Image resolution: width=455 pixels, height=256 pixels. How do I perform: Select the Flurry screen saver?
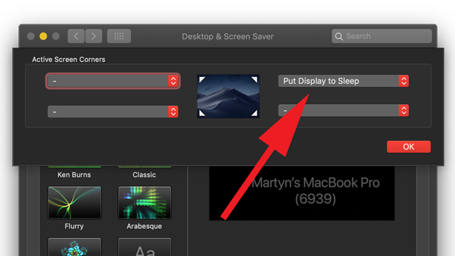click(x=75, y=202)
